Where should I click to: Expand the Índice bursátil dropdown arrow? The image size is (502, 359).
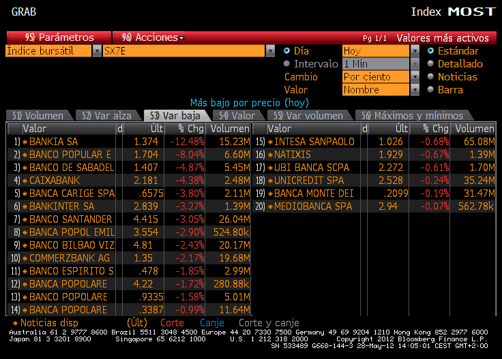coord(97,51)
